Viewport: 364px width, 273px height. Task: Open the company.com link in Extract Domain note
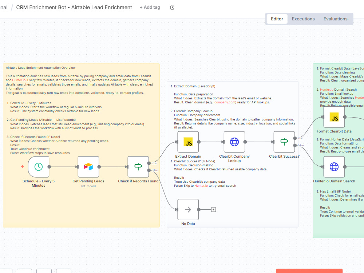point(225,102)
